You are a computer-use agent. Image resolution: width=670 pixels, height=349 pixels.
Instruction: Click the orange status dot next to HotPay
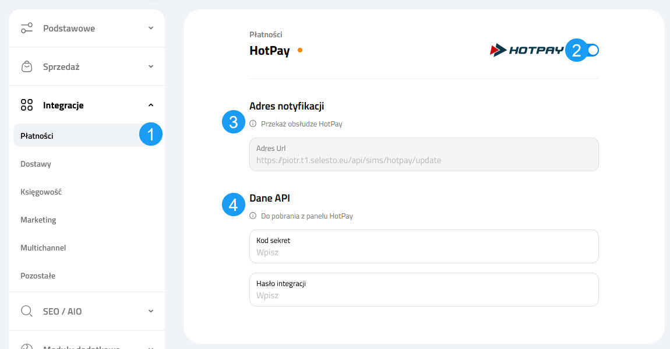[300, 51]
